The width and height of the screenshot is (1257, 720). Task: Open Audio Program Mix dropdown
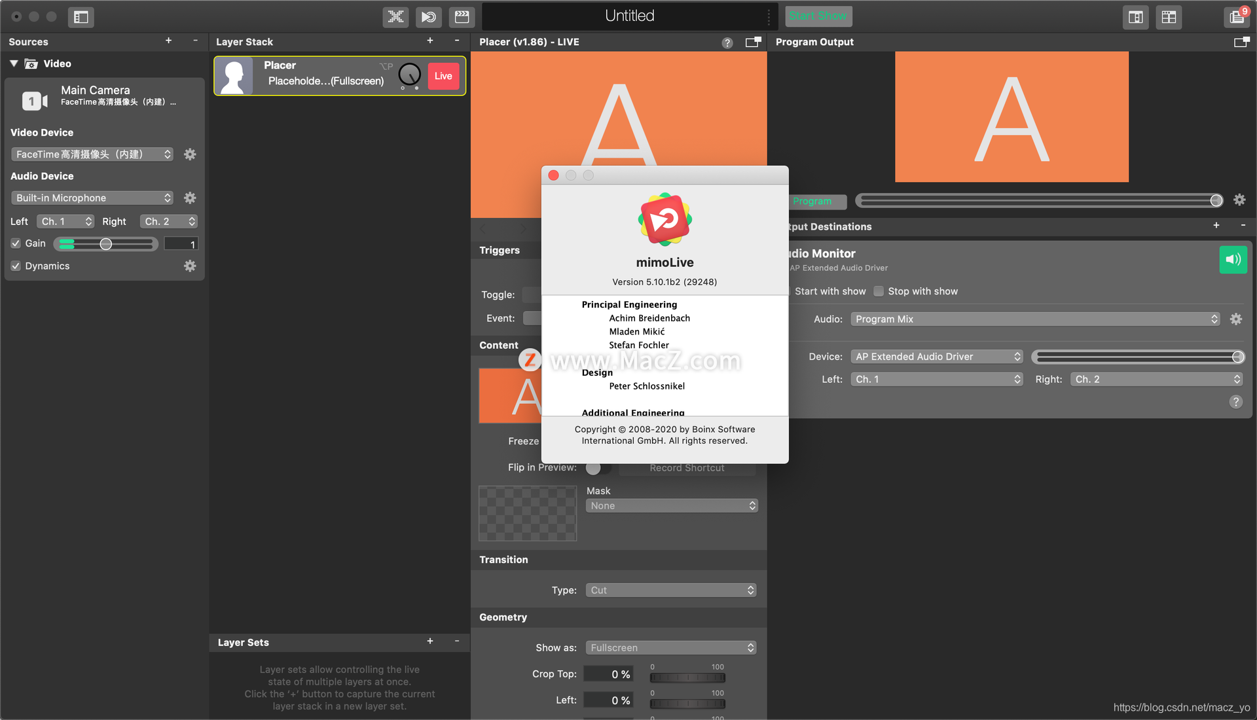tap(1035, 319)
